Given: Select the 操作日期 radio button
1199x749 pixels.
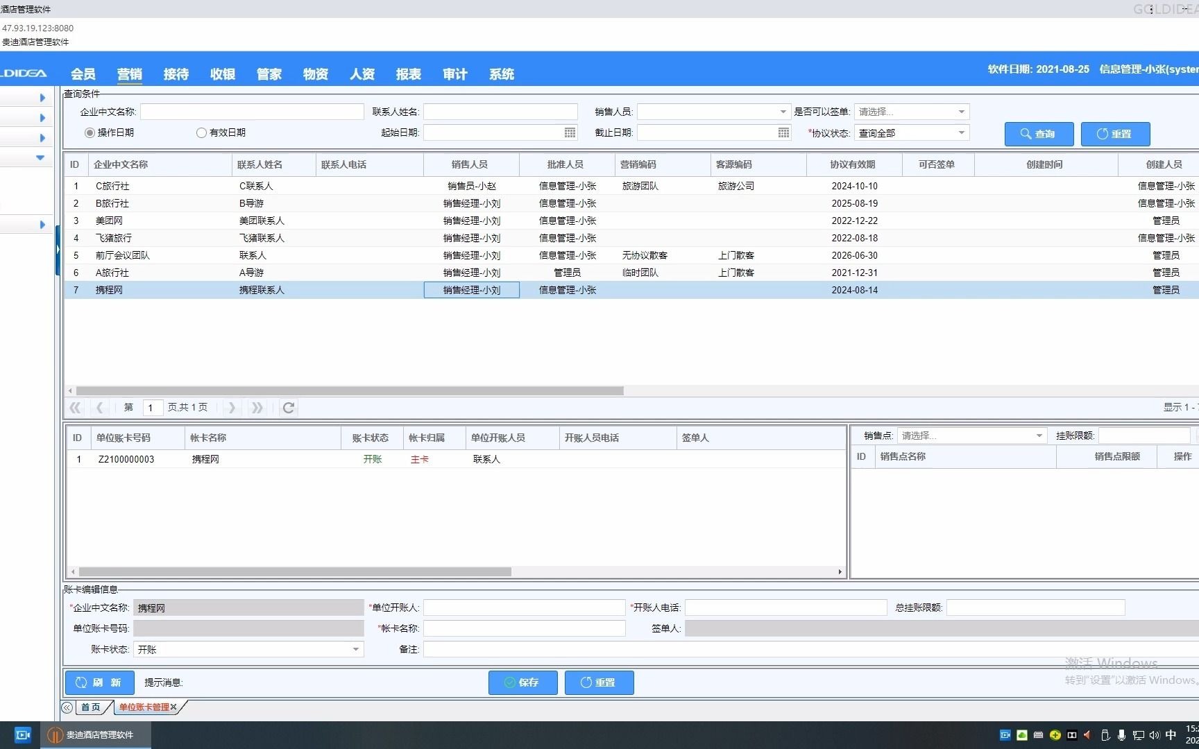Looking at the screenshot, I should pyautogui.click(x=90, y=132).
